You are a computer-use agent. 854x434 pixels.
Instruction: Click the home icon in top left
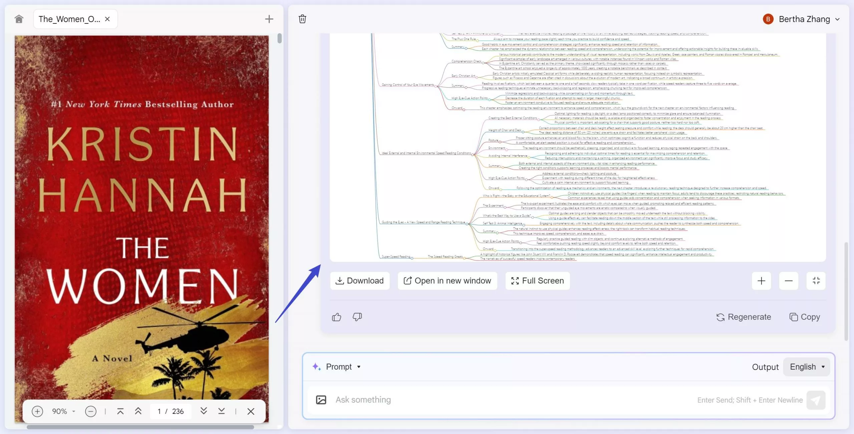coord(19,19)
